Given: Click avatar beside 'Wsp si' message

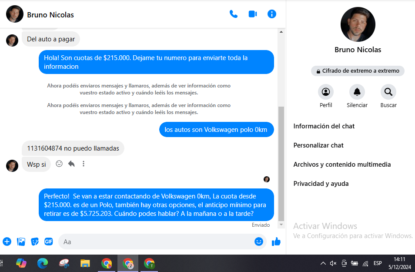Looking at the screenshot, I should coord(12,166).
